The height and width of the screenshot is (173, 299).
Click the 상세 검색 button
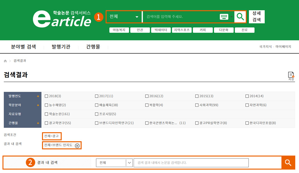257,17
